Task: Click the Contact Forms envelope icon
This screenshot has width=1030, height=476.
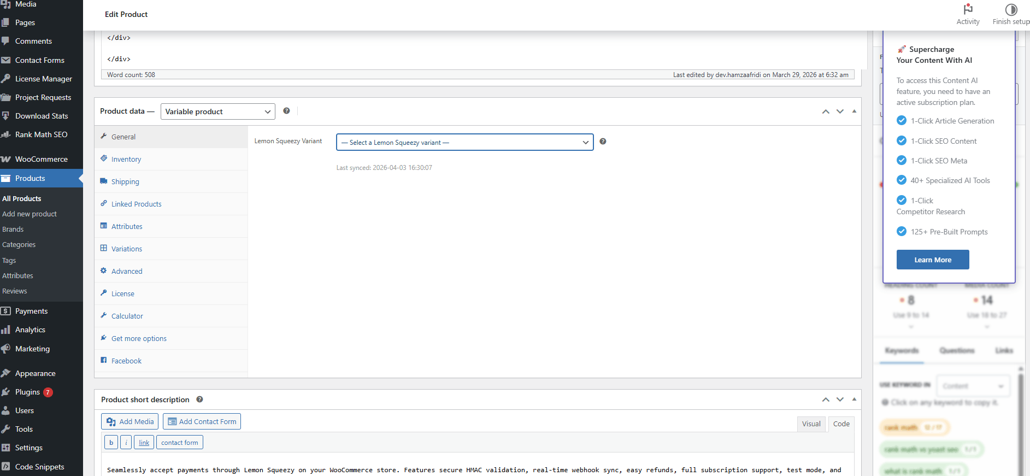Action: click(x=6, y=60)
